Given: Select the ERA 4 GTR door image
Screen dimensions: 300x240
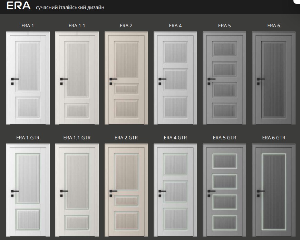Looking at the screenshot, I should 175,190.
